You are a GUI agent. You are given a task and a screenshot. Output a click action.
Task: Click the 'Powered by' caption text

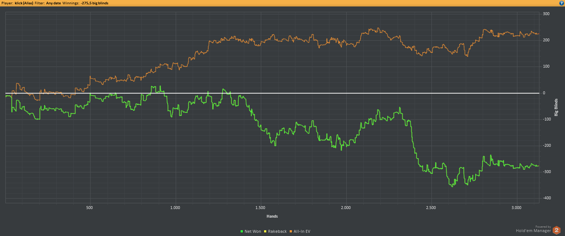pyautogui.click(x=543, y=227)
